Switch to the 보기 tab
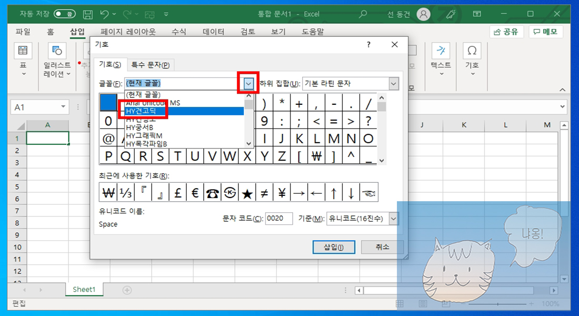The width and height of the screenshot is (579, 316). tap(278, 32)
